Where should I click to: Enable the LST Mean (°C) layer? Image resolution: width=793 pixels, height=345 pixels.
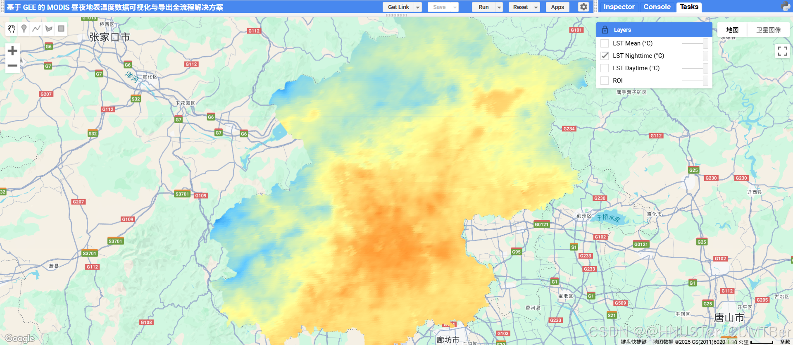[605, 43]
